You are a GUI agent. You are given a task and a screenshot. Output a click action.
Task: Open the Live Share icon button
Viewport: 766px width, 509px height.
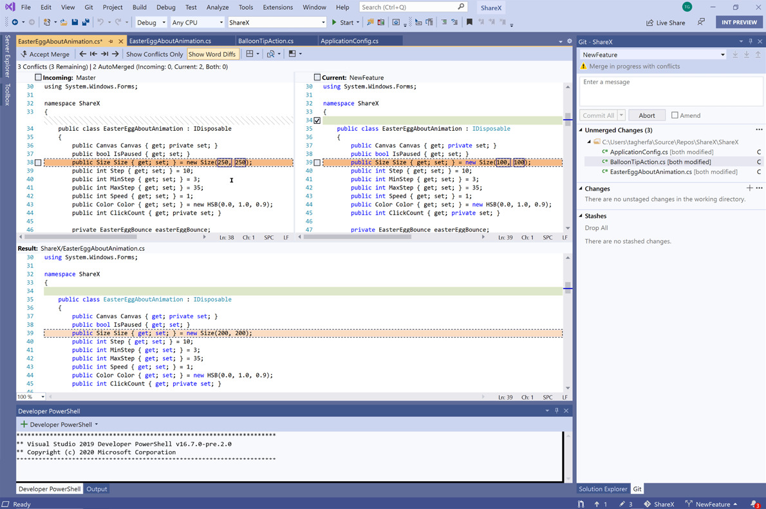(650, 23)
